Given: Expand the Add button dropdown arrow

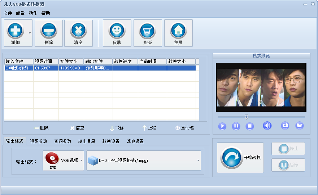Looking at the screenshot, I should click(30, 33).
